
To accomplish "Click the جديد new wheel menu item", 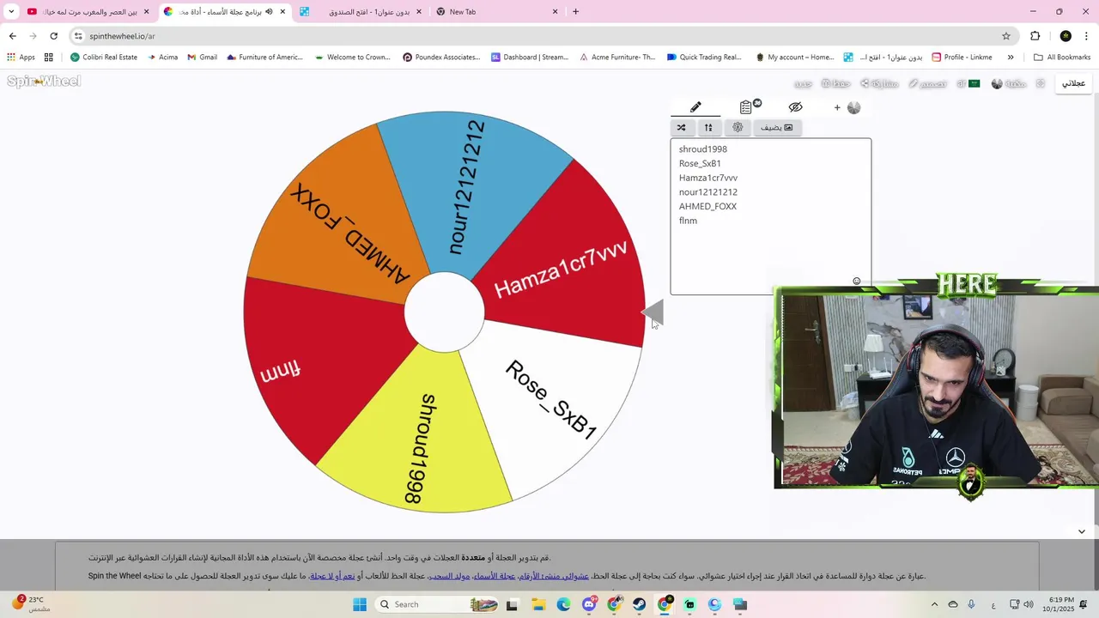I will coord(803,83).
